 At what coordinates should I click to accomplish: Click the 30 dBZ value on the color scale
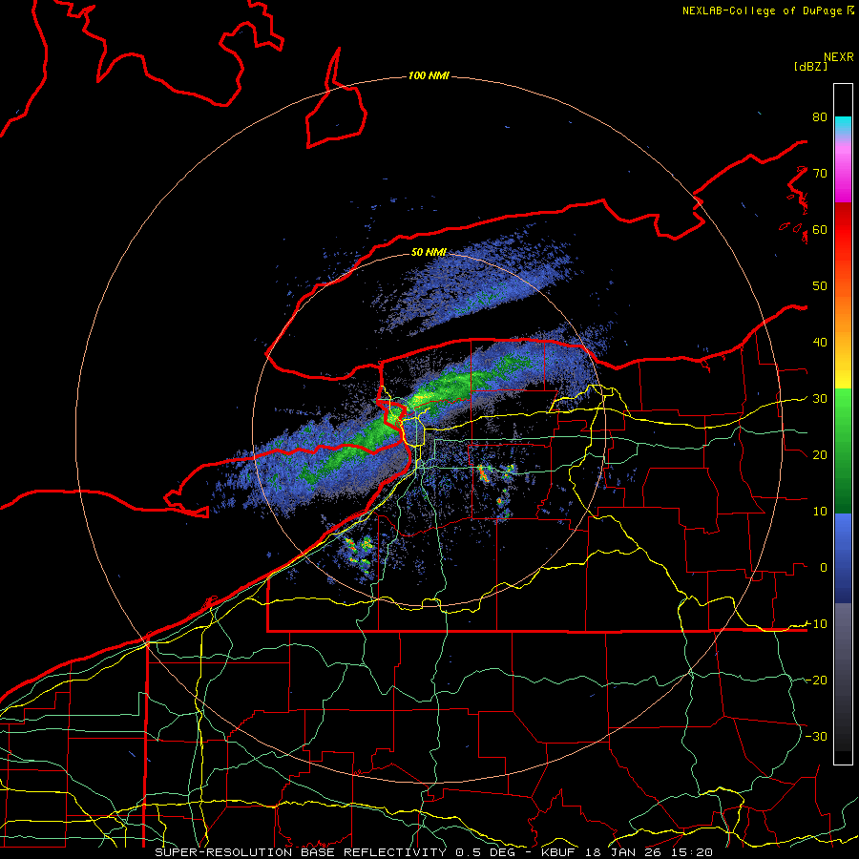(x=820, y=399)
